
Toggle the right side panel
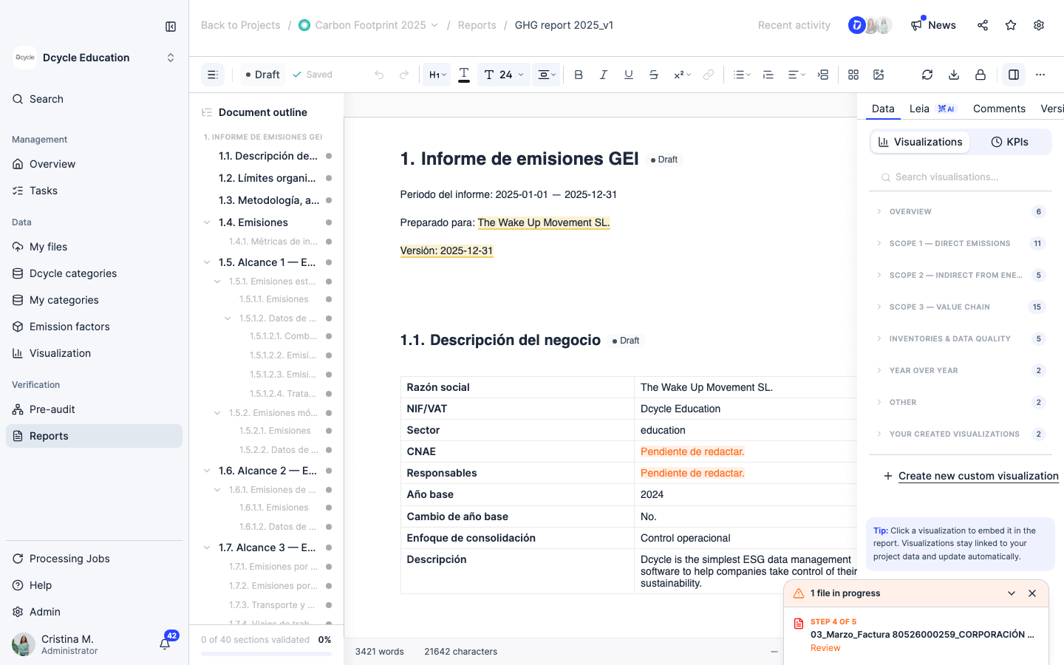[x=1014, y=75]
